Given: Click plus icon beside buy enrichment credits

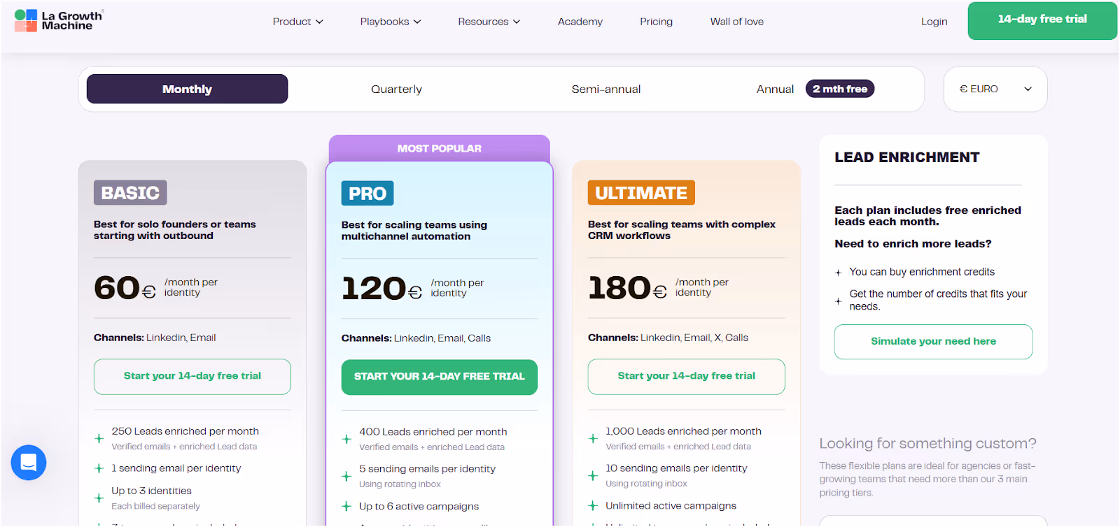Looking at the screenshot, I should click(x=838, y=273).
